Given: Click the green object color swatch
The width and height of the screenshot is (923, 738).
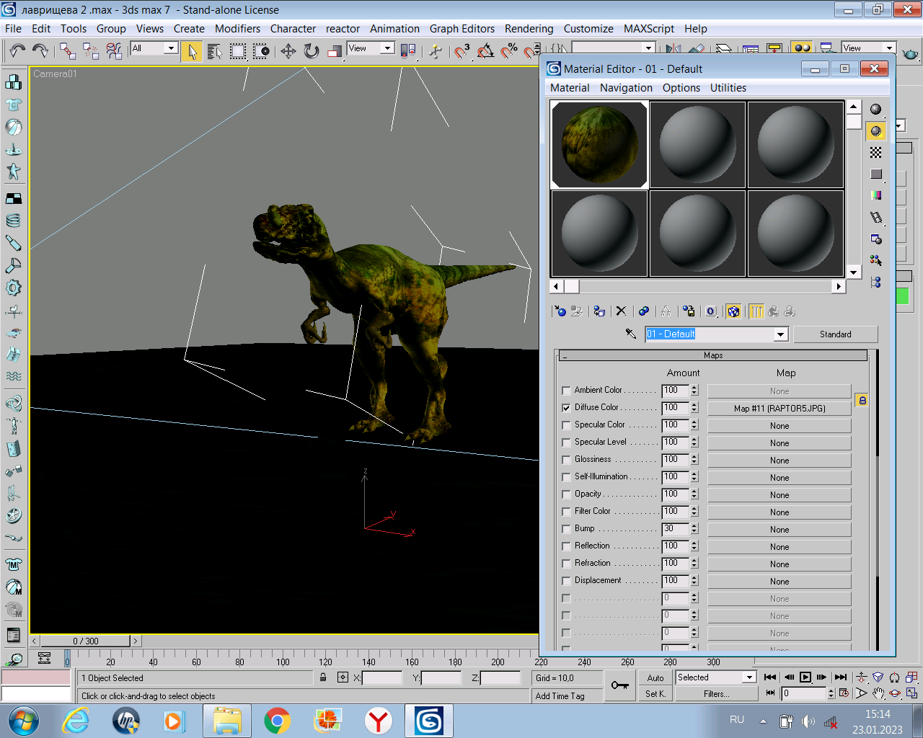Looking at the screenshot, I should (902, 296).
